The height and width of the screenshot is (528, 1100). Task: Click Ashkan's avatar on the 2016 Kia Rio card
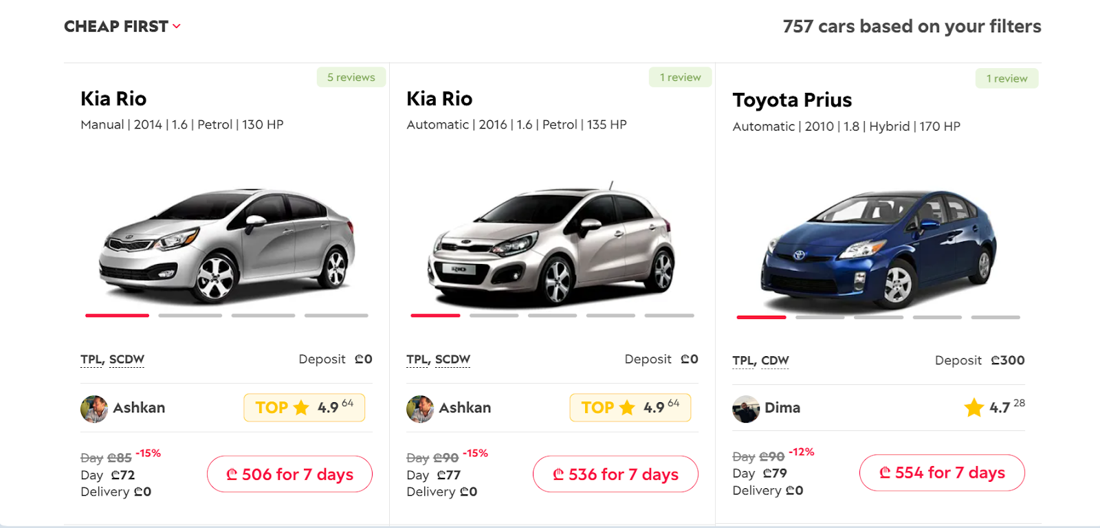pos(419,408)
